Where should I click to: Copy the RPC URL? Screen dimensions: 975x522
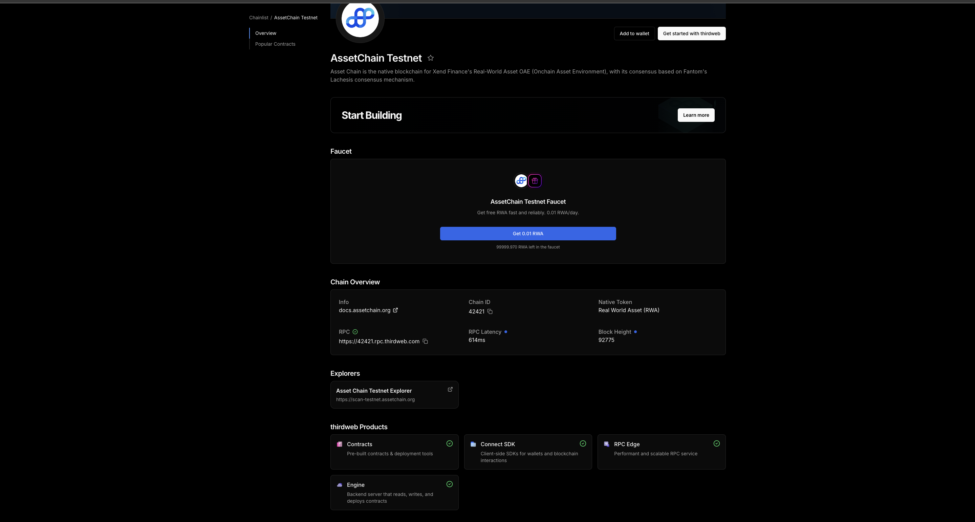click(x=425, y=342)
